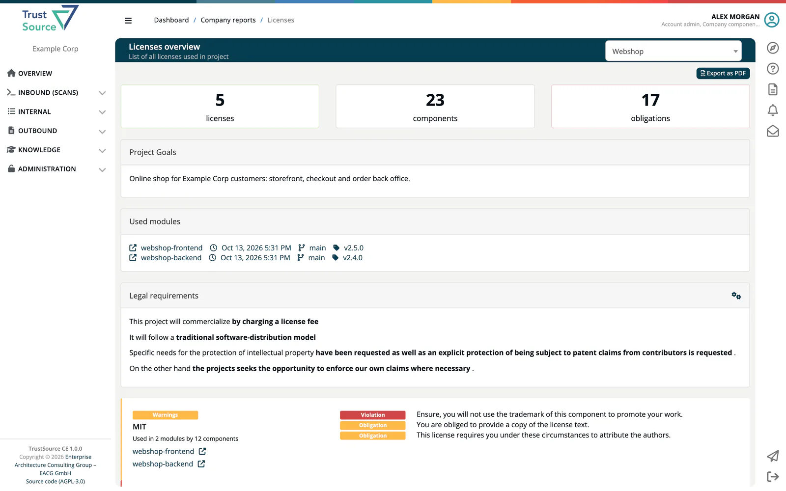The height and width of the screenshot is (491, 786).
Task: Open the Webshop project dropdown
Action: click(x=674, y=51)
